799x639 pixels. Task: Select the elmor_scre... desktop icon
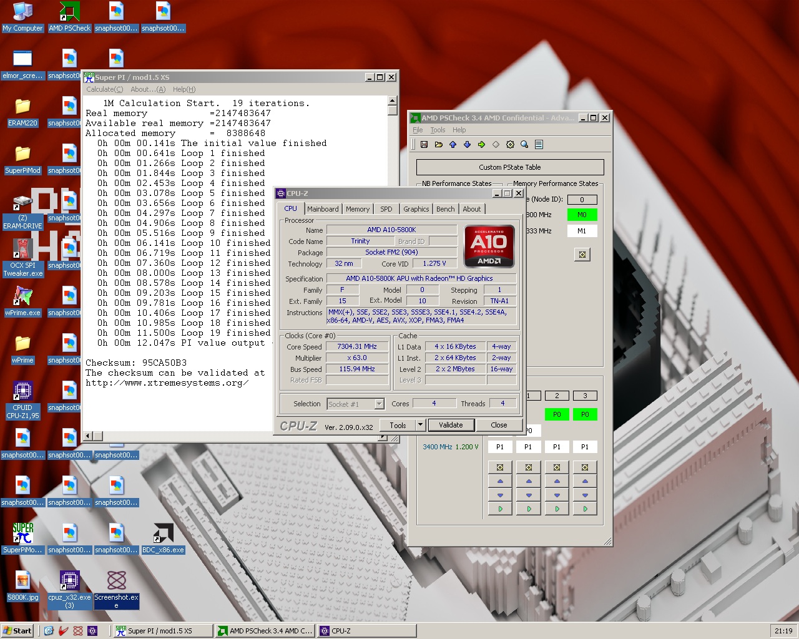pyautogui.click(x=22, y=65)
